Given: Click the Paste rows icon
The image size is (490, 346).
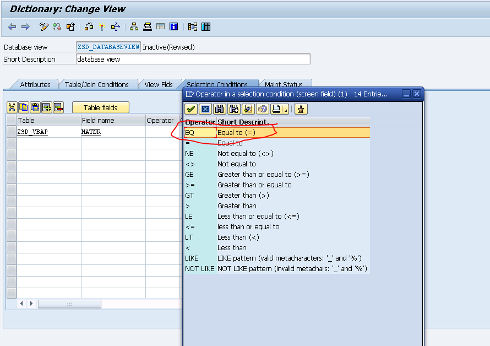Looking at the screenshot, I should click(35, 106).
